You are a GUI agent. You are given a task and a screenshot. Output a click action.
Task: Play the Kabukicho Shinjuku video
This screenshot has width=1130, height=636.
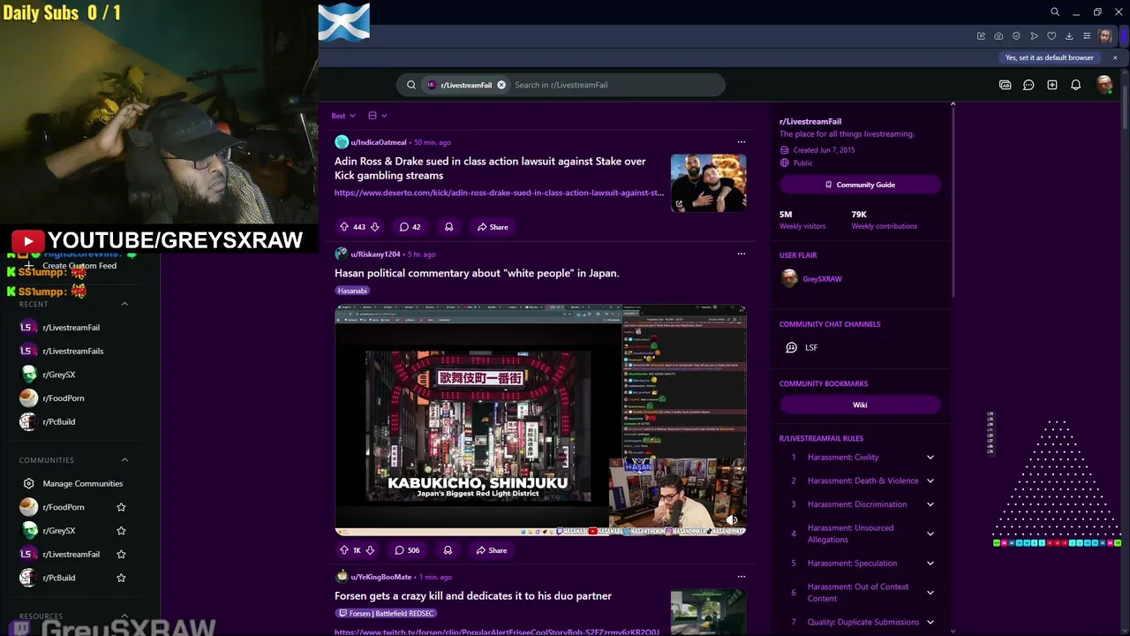click(x=540, y=420)
